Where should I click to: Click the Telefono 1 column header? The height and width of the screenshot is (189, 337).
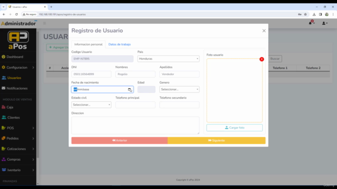coord(280,68)
